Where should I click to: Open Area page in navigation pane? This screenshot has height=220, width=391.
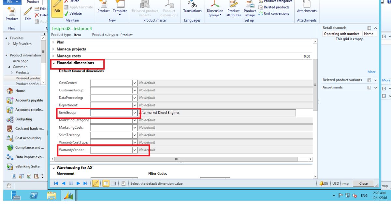coord(21,61)
